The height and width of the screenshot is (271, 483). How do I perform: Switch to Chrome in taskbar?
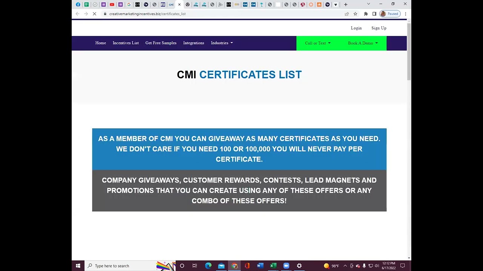coord(234,266)
